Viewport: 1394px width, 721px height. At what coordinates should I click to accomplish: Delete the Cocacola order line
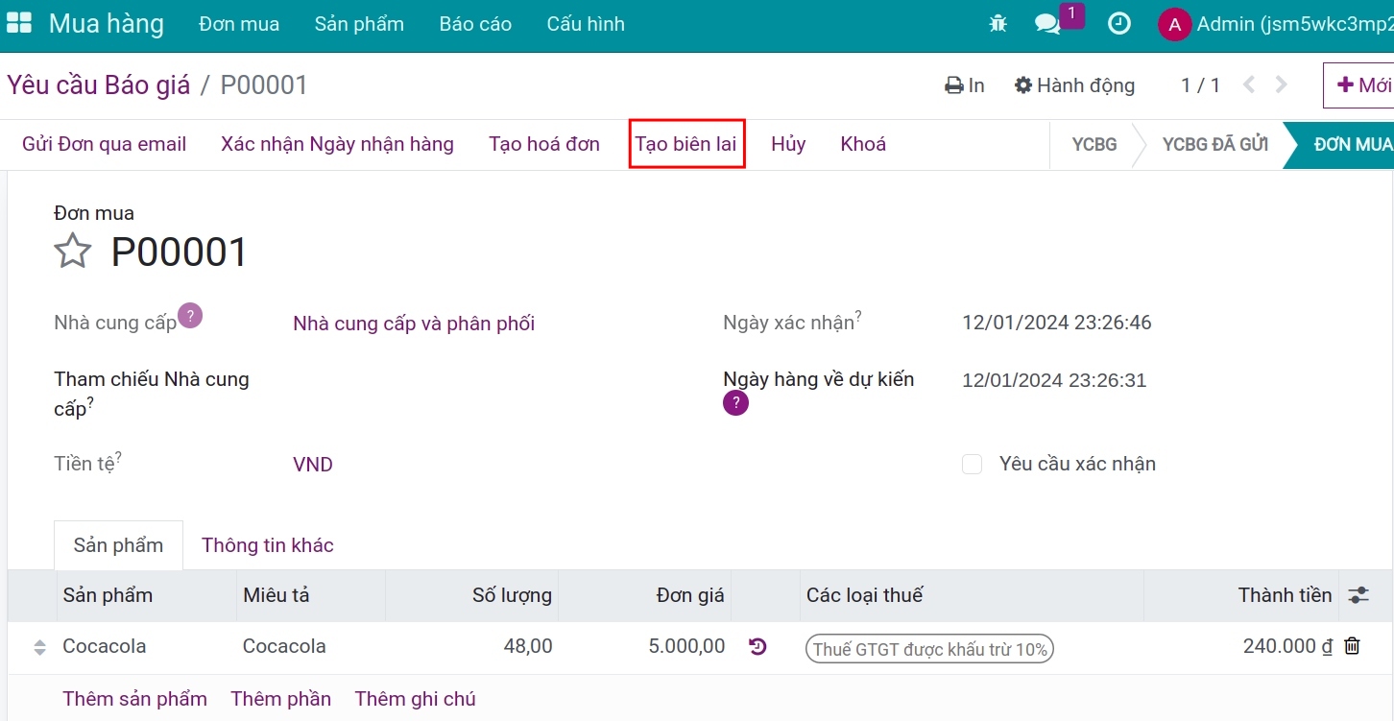pyautogui.click(x=1352, y=646)
